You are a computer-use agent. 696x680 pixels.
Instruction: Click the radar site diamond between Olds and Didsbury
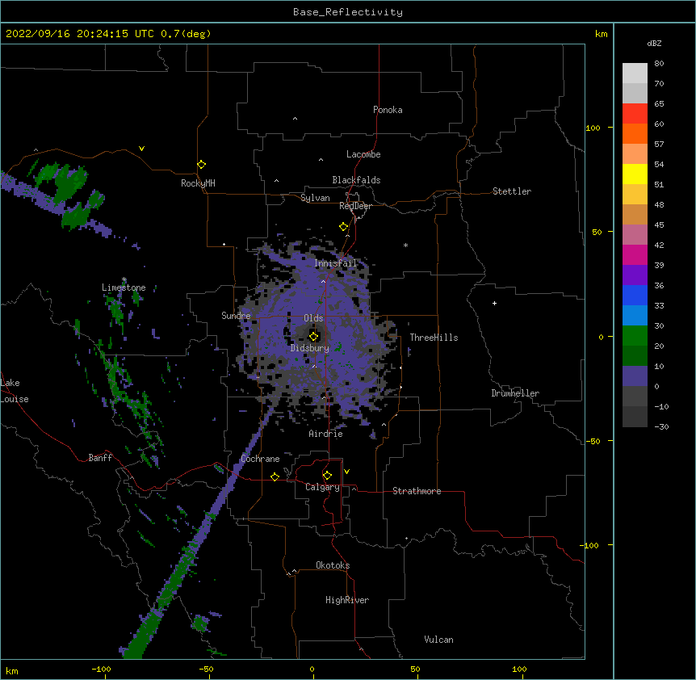point(313,336)
